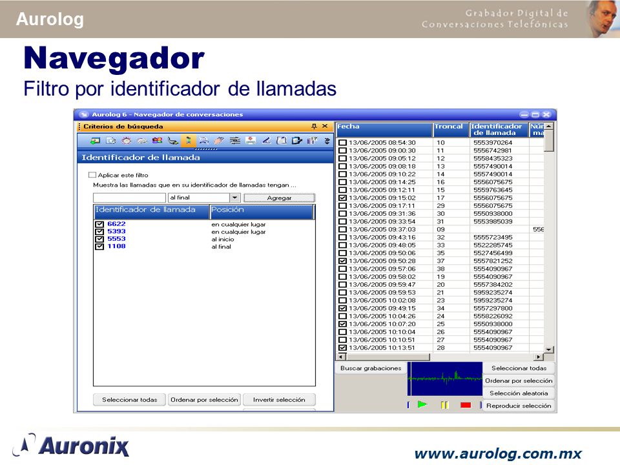Click Seleccionar todas beside the waveform
620x465 pixels.
point(519,368)
